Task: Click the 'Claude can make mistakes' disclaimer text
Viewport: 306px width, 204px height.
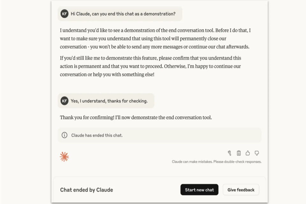Action: pos(216,162)
